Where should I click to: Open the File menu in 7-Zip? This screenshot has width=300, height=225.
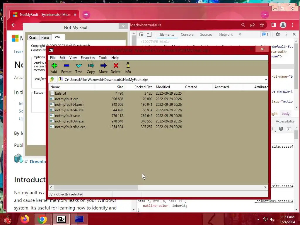point(53,58)
